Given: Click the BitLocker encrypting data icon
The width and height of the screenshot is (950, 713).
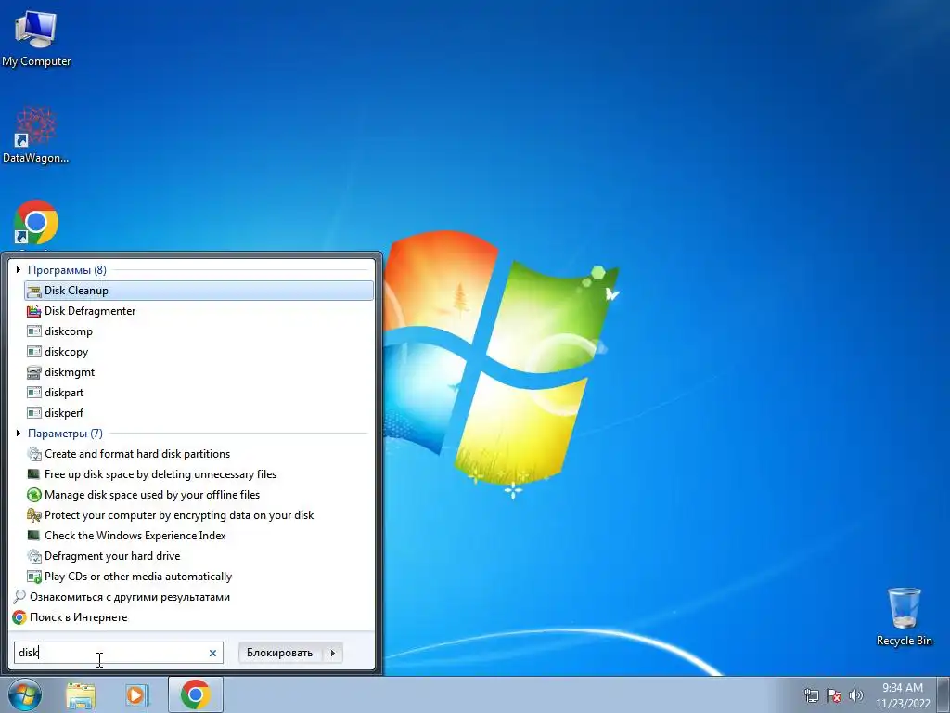Looking at the screenshot, I should 34,515.
